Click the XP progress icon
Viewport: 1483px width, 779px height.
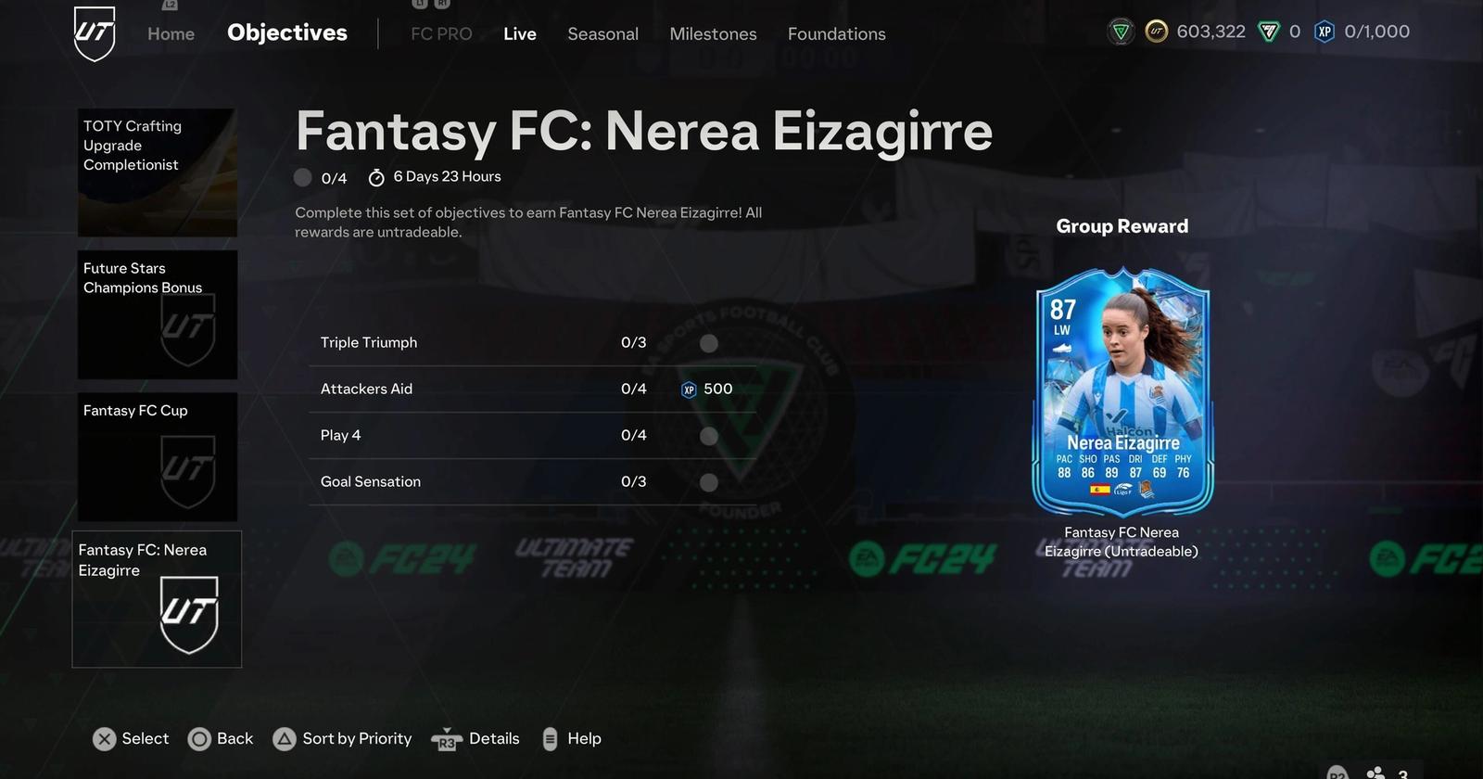pyautogui.click(x=1325, y=32)
